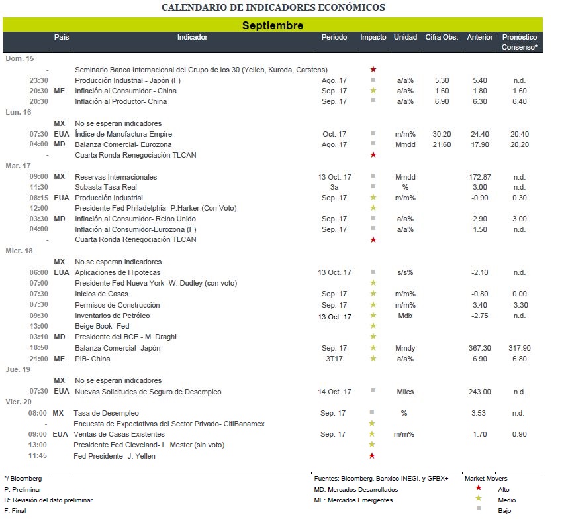Click the Unidad column header

click(x=405, y=37)
